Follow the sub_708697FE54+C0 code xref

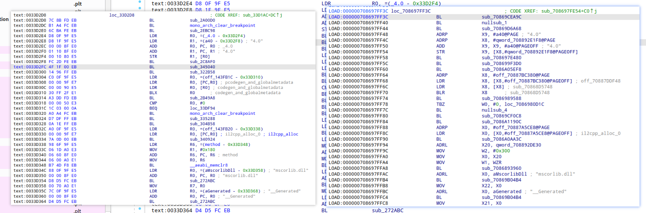pos(567,11)
